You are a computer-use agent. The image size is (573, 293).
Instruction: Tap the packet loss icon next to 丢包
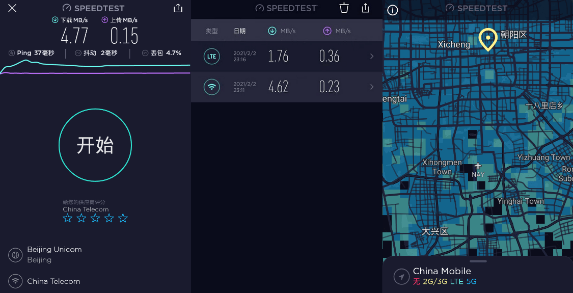click(145, 53)
